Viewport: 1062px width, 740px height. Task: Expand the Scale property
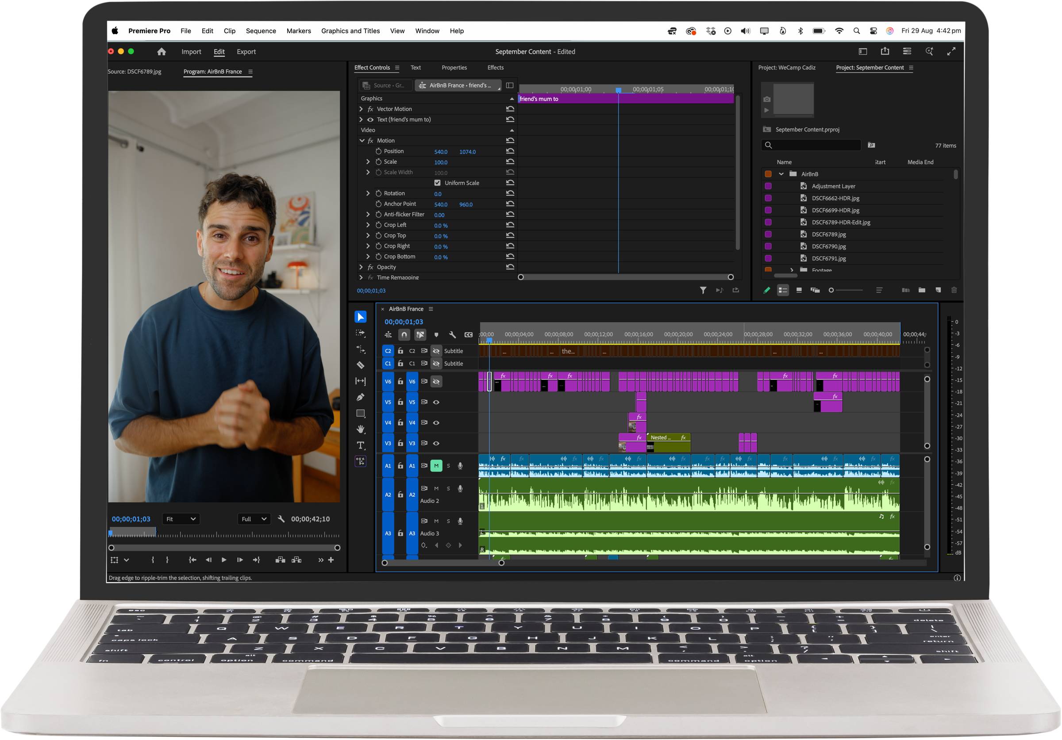[x=368, y=161]
